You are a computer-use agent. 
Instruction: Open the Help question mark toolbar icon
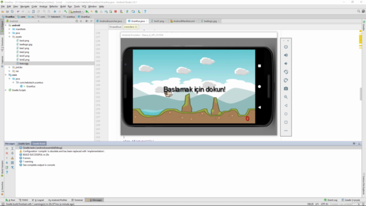pyautogui.click(x=145, y=11)
